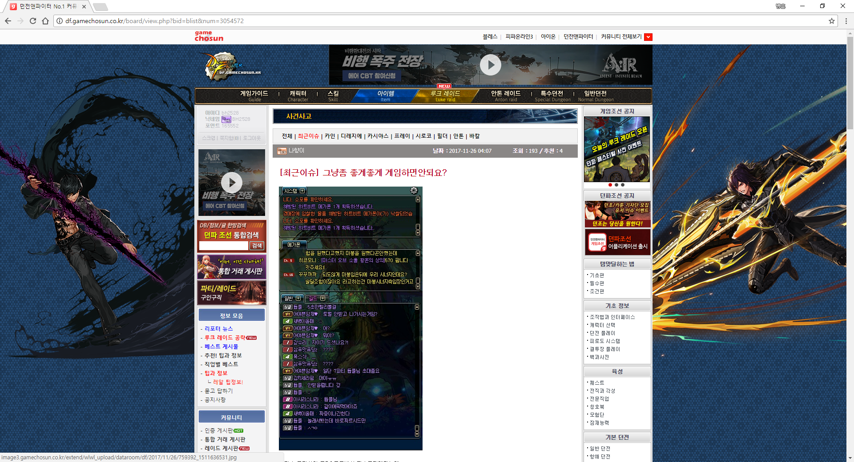
Task: Click the 피파온라인3 community link
Action: coord(519,37)
